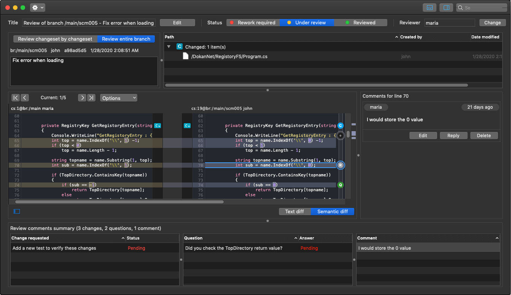The width and height of the screenshot is (511, 295).
Task: Jump to the last difference
Action: (91, 98)
